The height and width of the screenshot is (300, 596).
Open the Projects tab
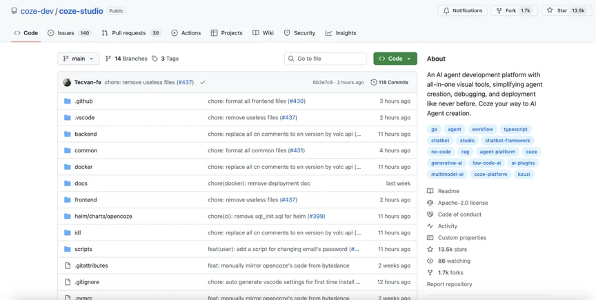coord(226,33)
